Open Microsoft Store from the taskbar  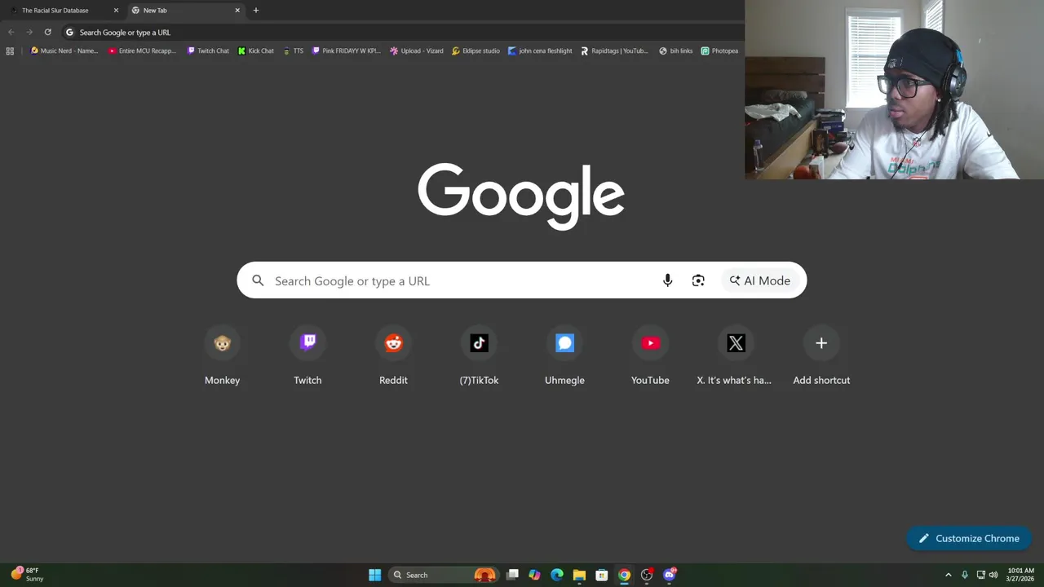tap(602, 575)
